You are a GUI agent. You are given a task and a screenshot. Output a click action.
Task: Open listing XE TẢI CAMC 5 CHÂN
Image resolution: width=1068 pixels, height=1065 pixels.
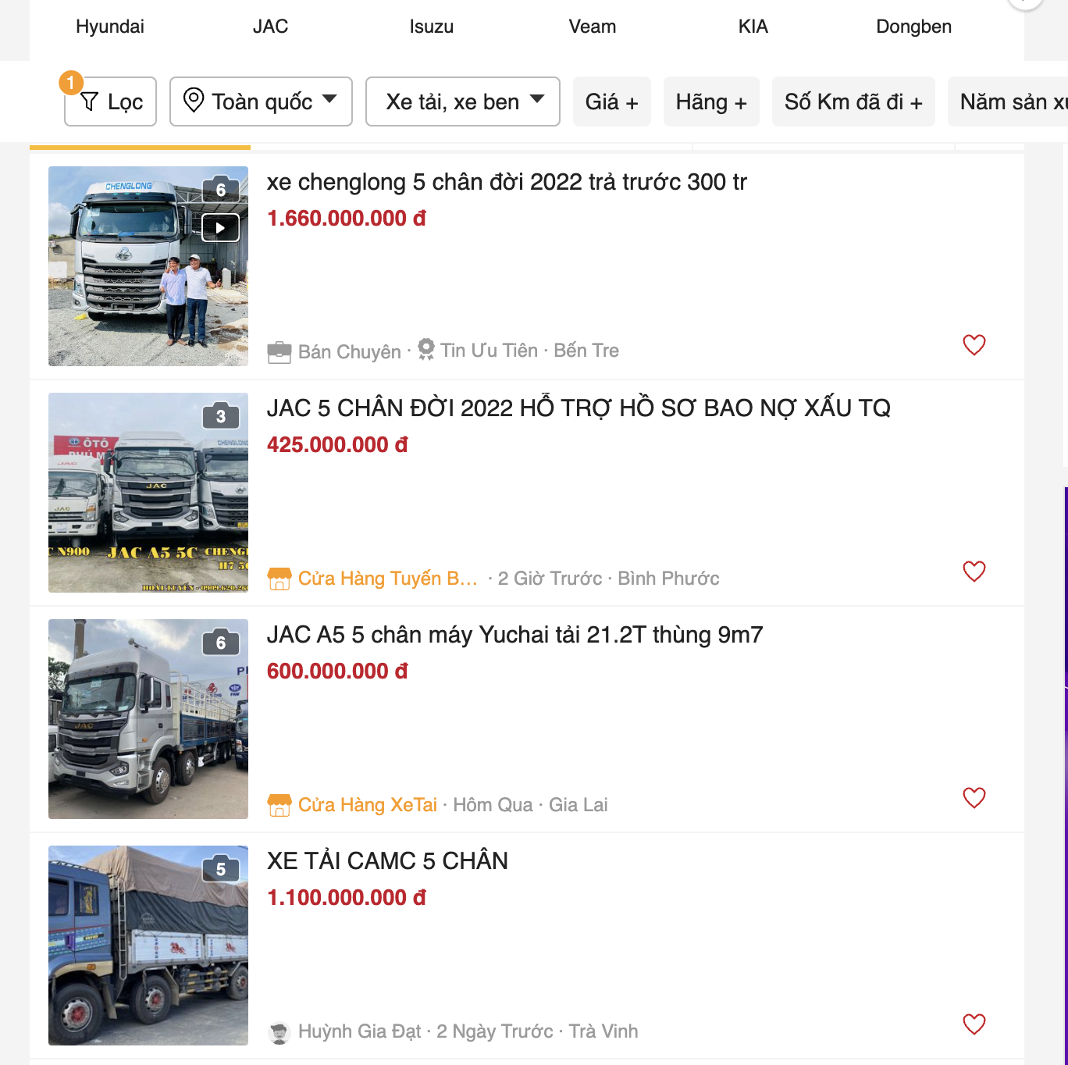pyautogui.click(x=387, y=861)
